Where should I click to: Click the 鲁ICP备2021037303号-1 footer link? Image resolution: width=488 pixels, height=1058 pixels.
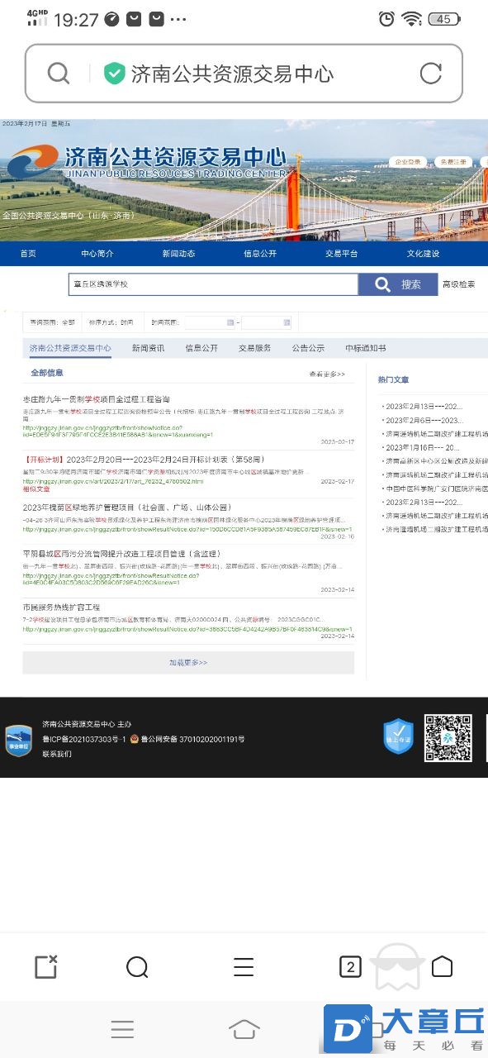coord(83,739)
